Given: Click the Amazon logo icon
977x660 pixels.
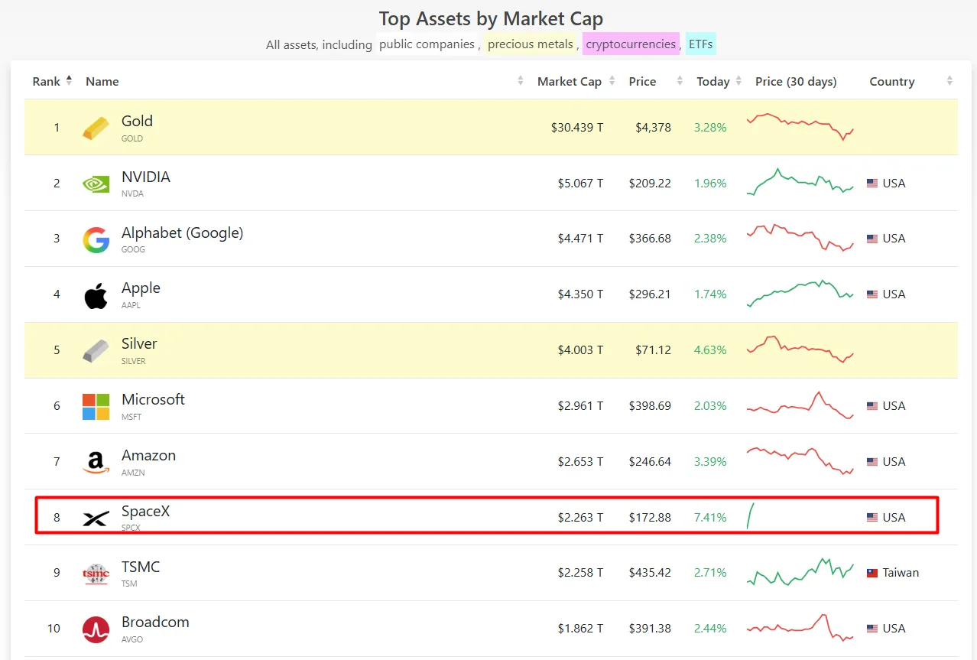Looking at the screenshot, I should tap(96, 462).
